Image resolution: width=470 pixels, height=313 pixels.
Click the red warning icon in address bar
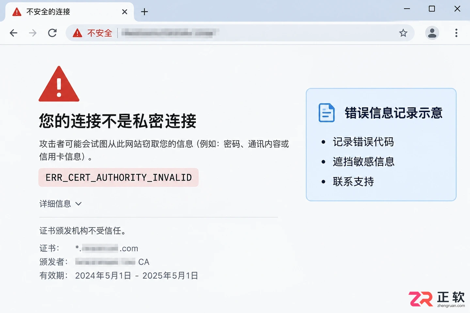(77, 33)
